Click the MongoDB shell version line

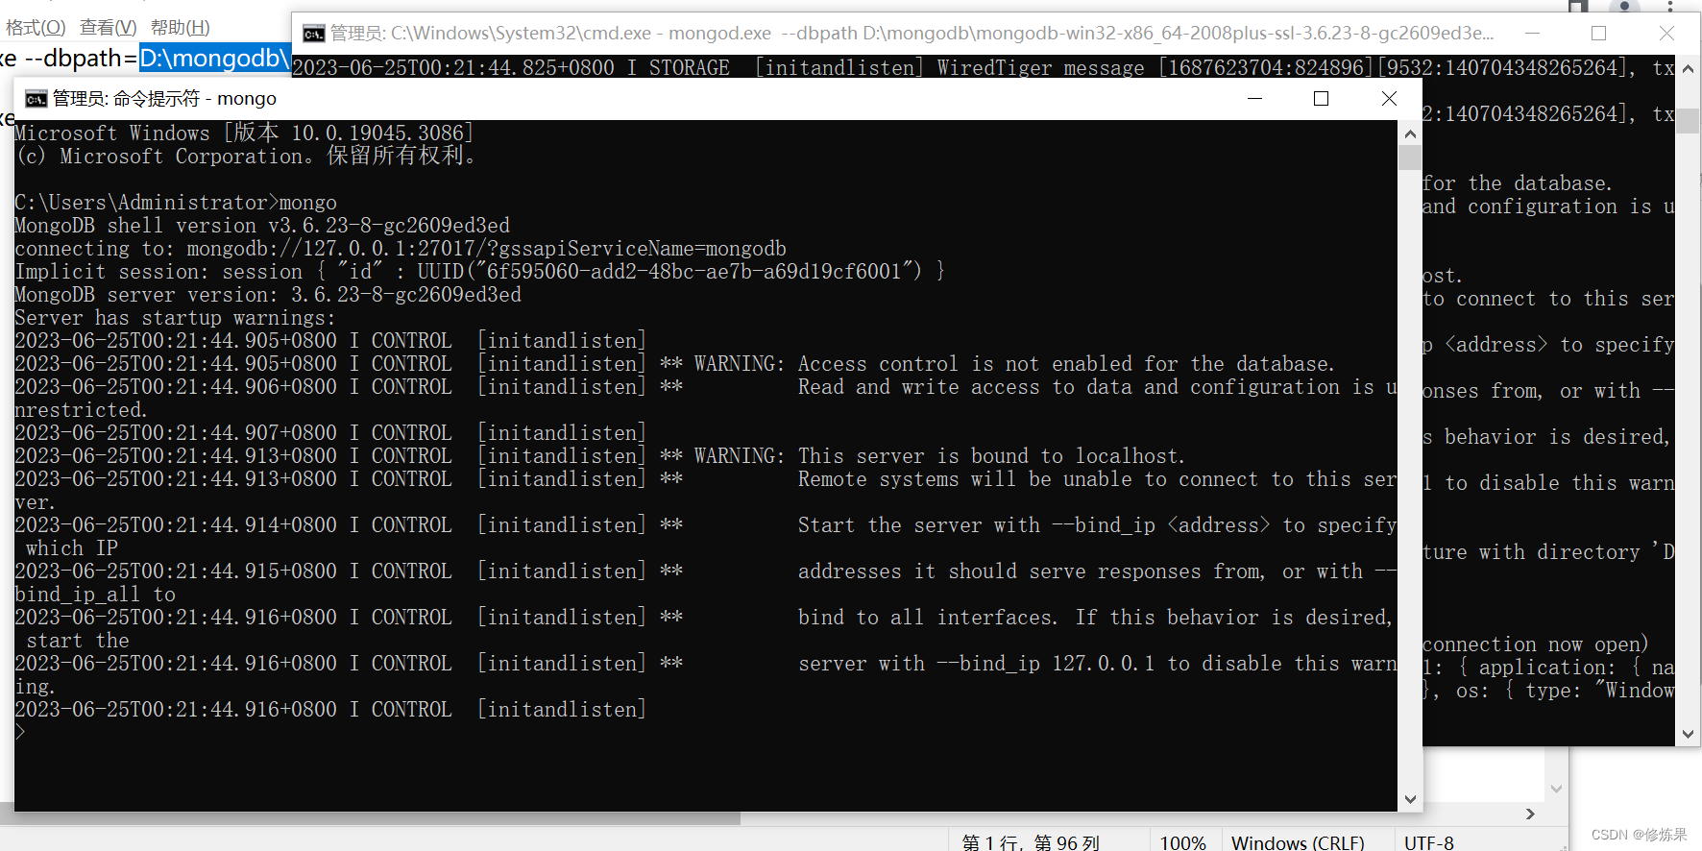262,226
